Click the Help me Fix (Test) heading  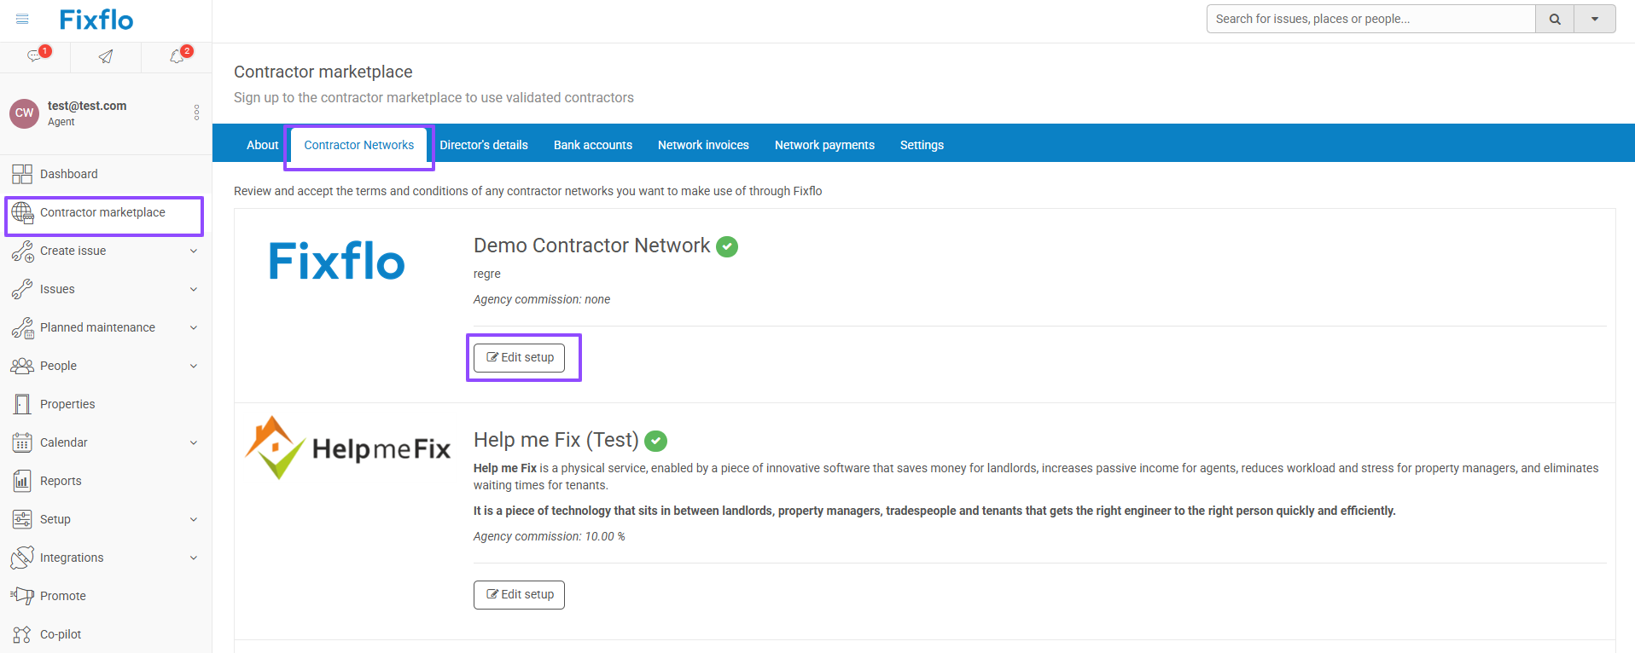click(556, 440)
